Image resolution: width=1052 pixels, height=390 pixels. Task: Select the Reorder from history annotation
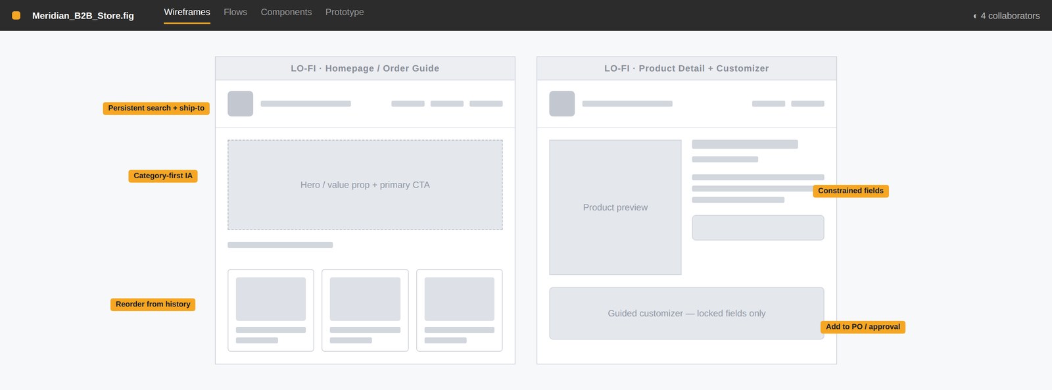pyautogui.click(x=153, y=304)
